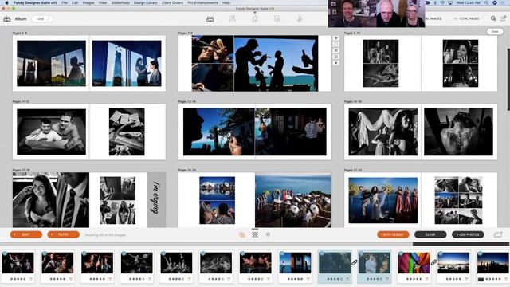Click the "Showing 68 of 68 images" status text

click(105, 235)
